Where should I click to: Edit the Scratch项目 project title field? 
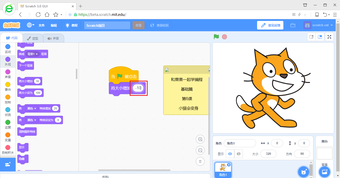(107, 25)
